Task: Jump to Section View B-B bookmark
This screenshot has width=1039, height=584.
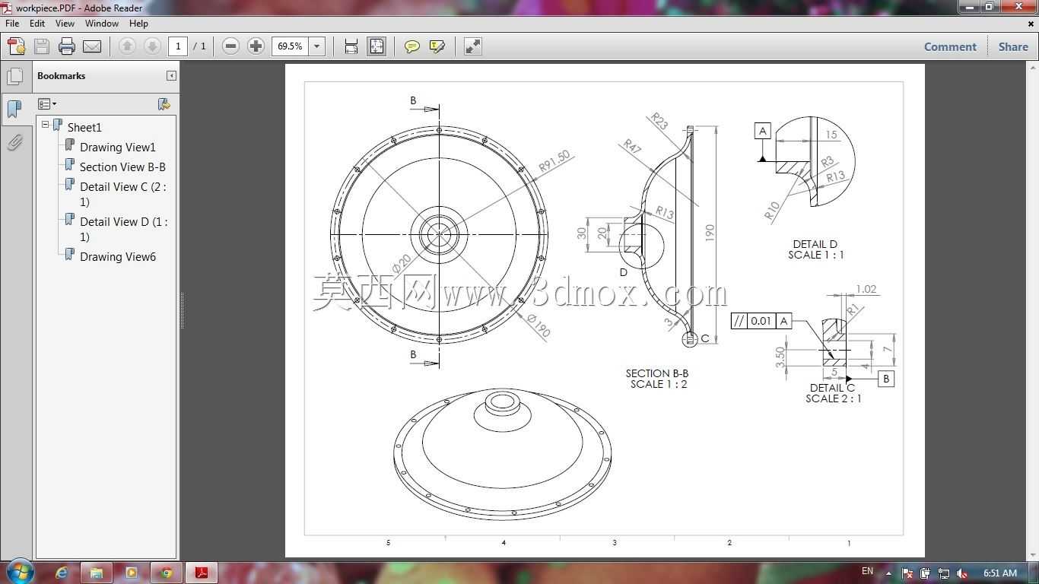Action: [122, 167]
